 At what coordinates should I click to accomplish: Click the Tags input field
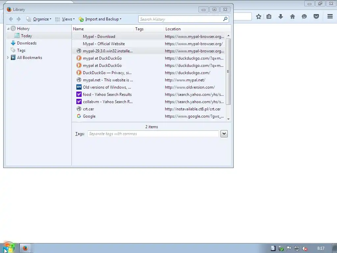point(153,134)
